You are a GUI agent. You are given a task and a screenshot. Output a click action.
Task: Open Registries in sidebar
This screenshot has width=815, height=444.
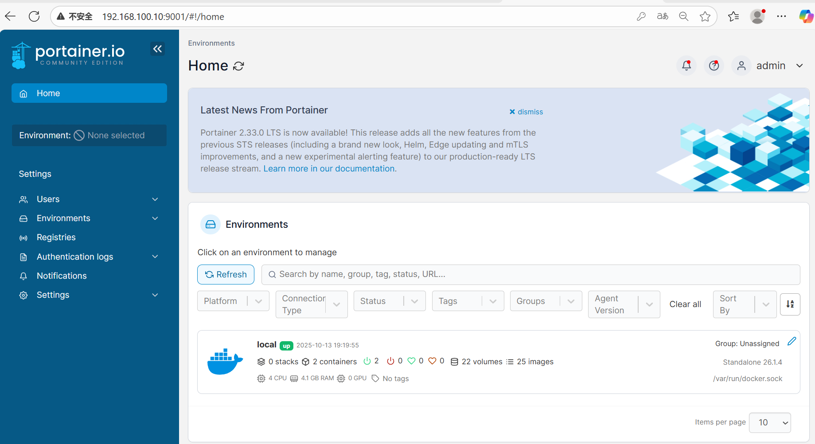click(56, 238)
